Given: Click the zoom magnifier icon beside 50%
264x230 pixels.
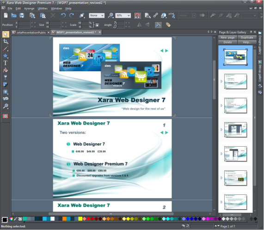Looking at the screenshot, I should click(111, 15).
